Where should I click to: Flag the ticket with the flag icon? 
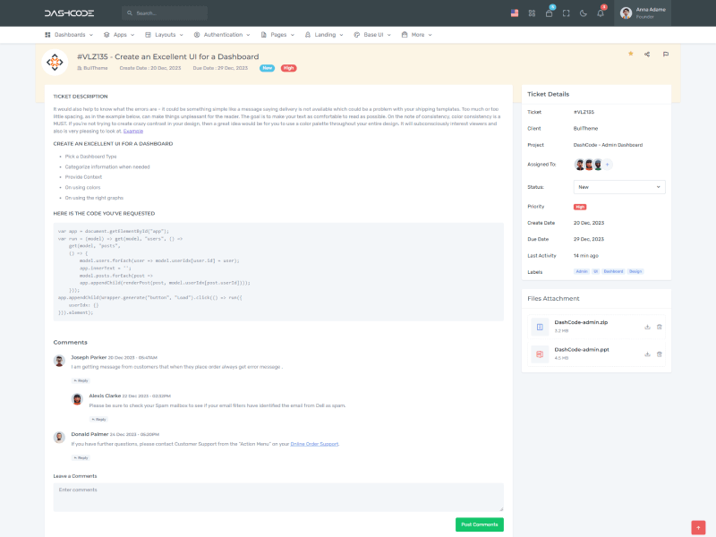click(x=665, y=54)
